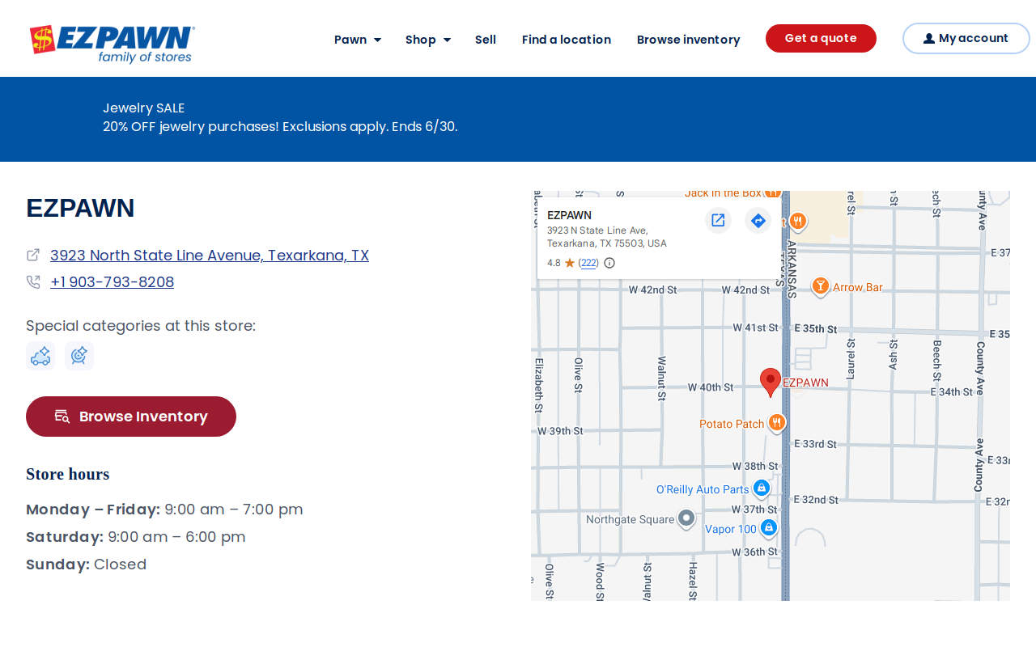
Task: Open Find a location page
Action: [x=567, y=40]
